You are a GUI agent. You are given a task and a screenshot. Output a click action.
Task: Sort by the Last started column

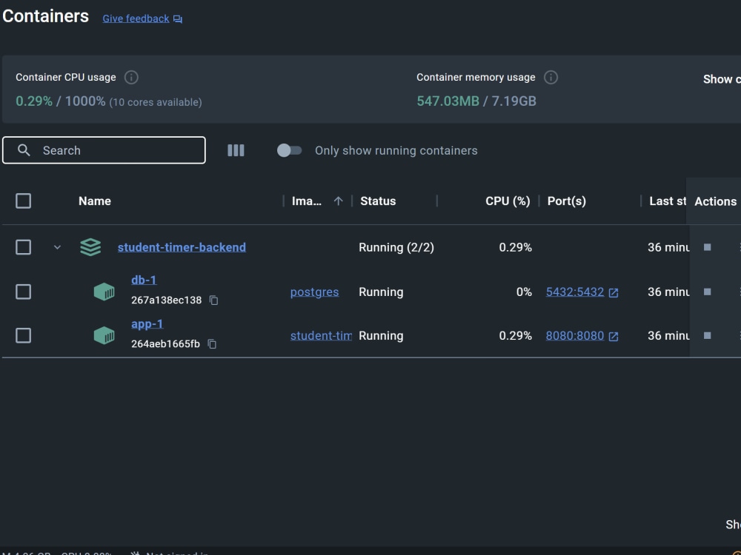click(x=668, y=201)
